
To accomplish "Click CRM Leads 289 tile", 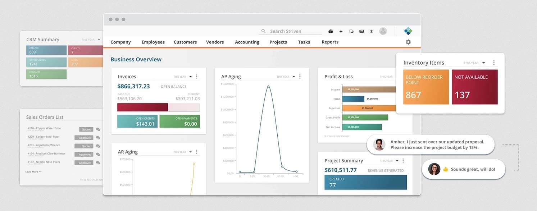I will [86, 62].
